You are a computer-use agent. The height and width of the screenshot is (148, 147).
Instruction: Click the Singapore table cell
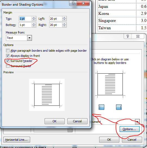[117, 21]
